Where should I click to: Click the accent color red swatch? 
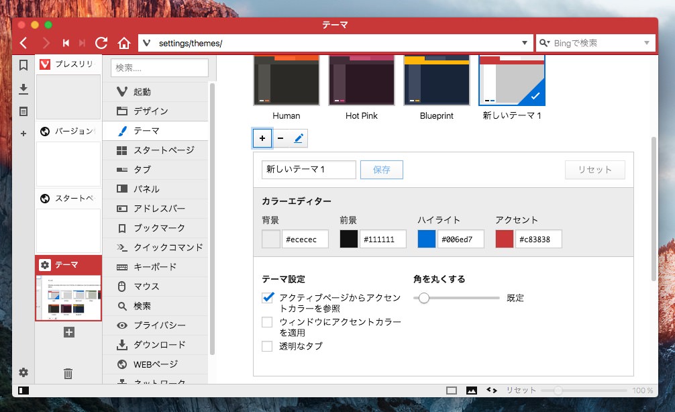[505, 239]
